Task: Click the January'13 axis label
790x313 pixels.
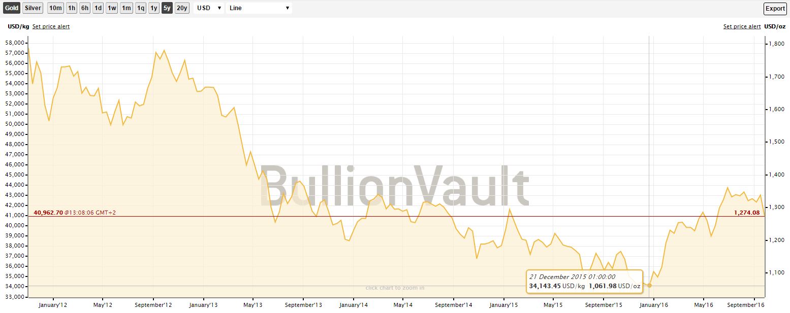Action: (x=203, y=305)
